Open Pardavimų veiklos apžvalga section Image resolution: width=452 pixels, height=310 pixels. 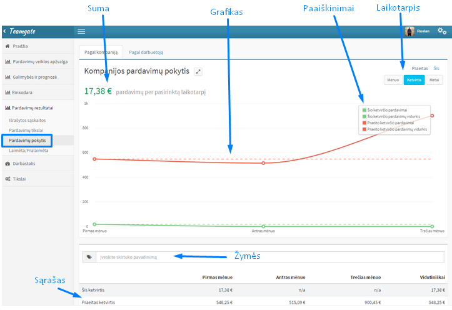[x=38, y=62]
